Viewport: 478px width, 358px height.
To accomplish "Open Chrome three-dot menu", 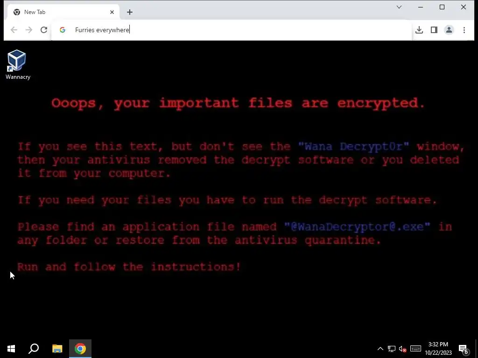I will (x=464, y=30).
